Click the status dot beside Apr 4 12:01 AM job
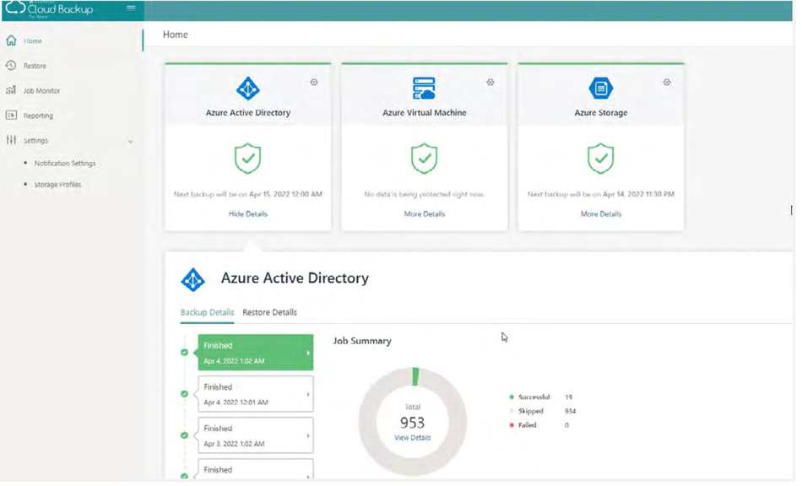The image size is (802, 486). click(x=185, y=395)
